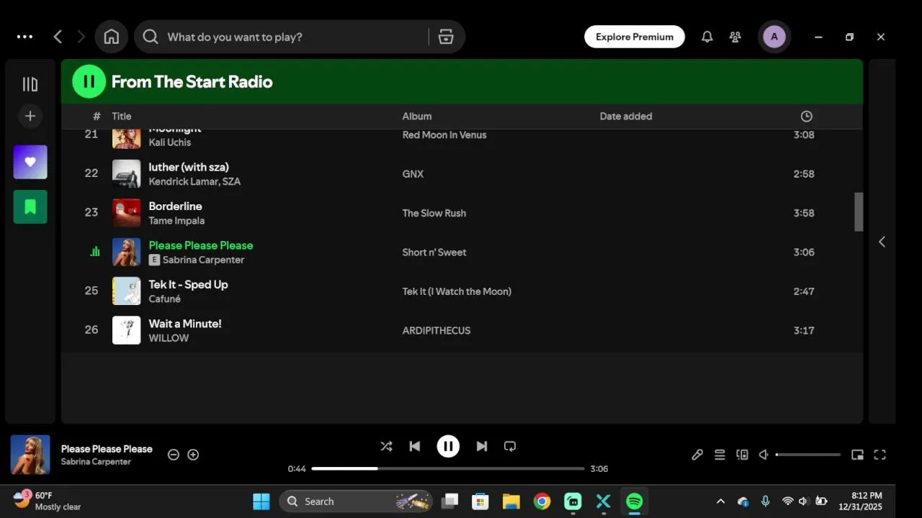Screen dimensions: 922x518
Task: Enter full screen mode icon
Action: [880, 455]
